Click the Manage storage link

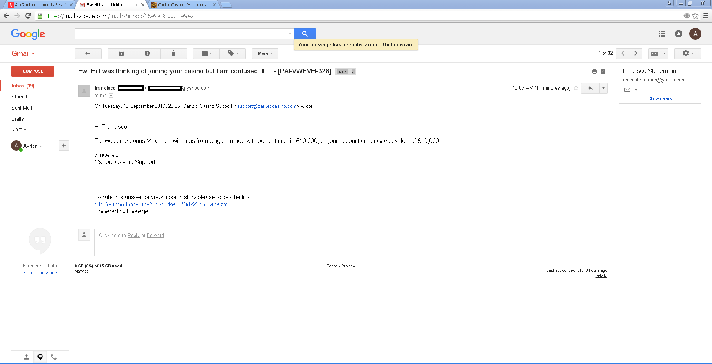(x=82, y=271)
